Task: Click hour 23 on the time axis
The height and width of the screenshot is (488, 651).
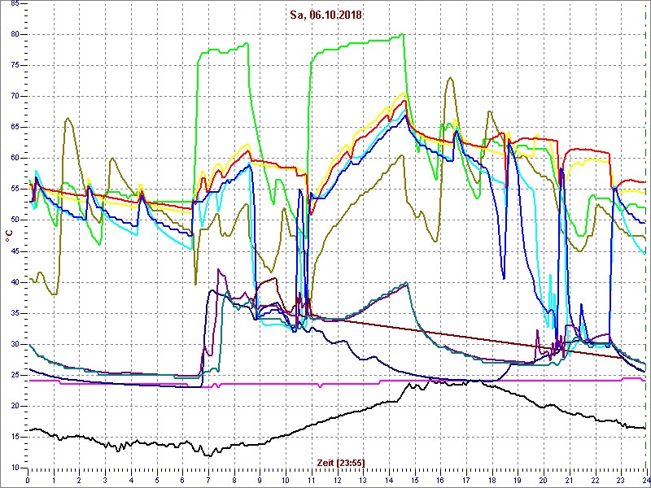Action: tap(620, 480)
